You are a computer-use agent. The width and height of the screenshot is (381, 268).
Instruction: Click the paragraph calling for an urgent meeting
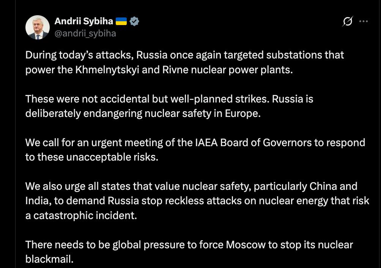point(195,150)
